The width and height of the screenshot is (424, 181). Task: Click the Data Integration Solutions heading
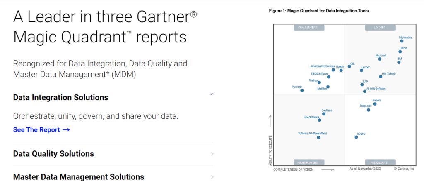tap(60, 97)
